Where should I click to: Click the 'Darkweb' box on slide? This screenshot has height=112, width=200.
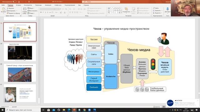94,87
